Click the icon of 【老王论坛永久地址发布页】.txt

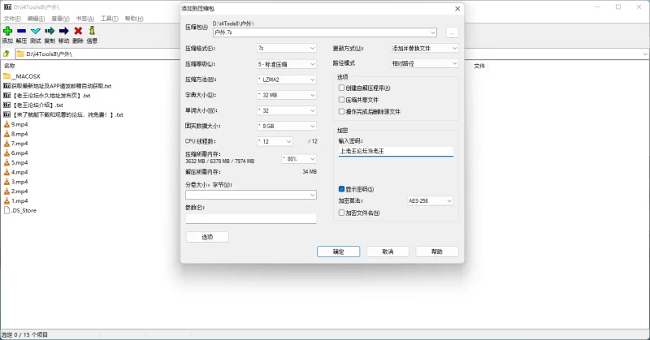pos(6,96)
